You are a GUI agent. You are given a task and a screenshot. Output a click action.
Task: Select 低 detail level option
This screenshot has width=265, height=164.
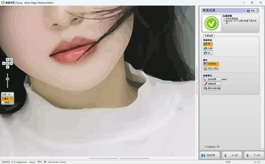(x=208, y=53)
